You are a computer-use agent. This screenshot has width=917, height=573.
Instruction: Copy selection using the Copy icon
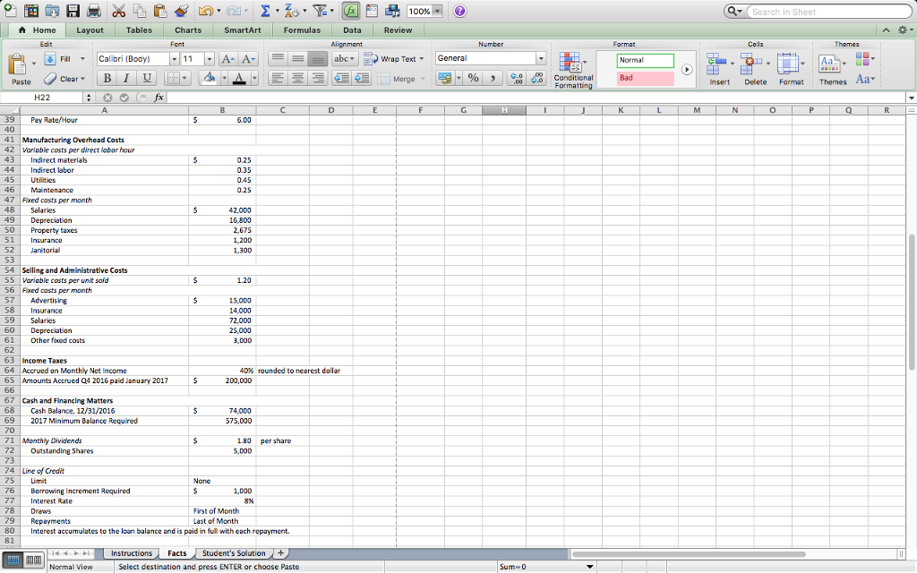pyautogui.click(x=139, y=11)
